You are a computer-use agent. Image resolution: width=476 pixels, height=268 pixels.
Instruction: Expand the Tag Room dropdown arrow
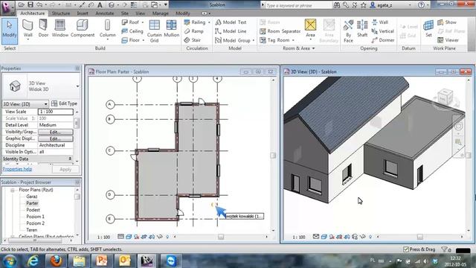point(293,40)
